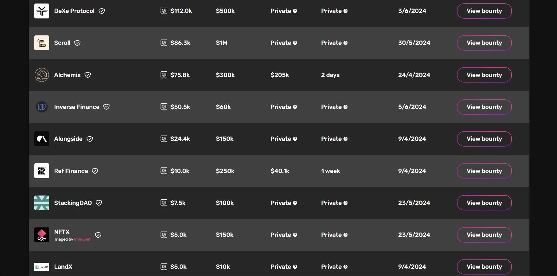The height and width of the screenshot is (276, 557).
Task: Open the Inverse Finance project name link
Action: click(x=77, y=107)
